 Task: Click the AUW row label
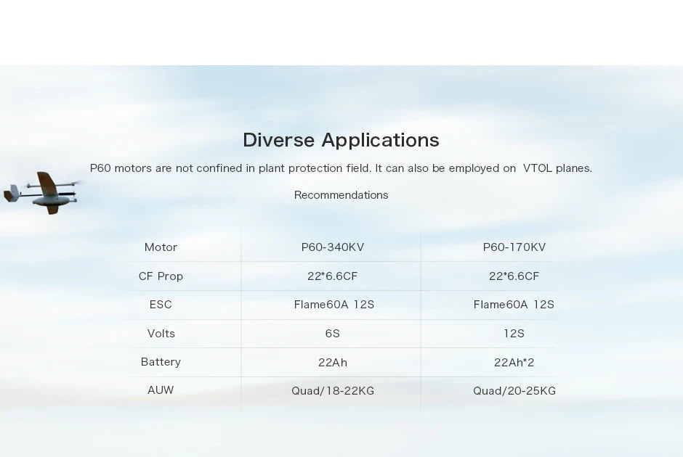[x=161, y=390]
